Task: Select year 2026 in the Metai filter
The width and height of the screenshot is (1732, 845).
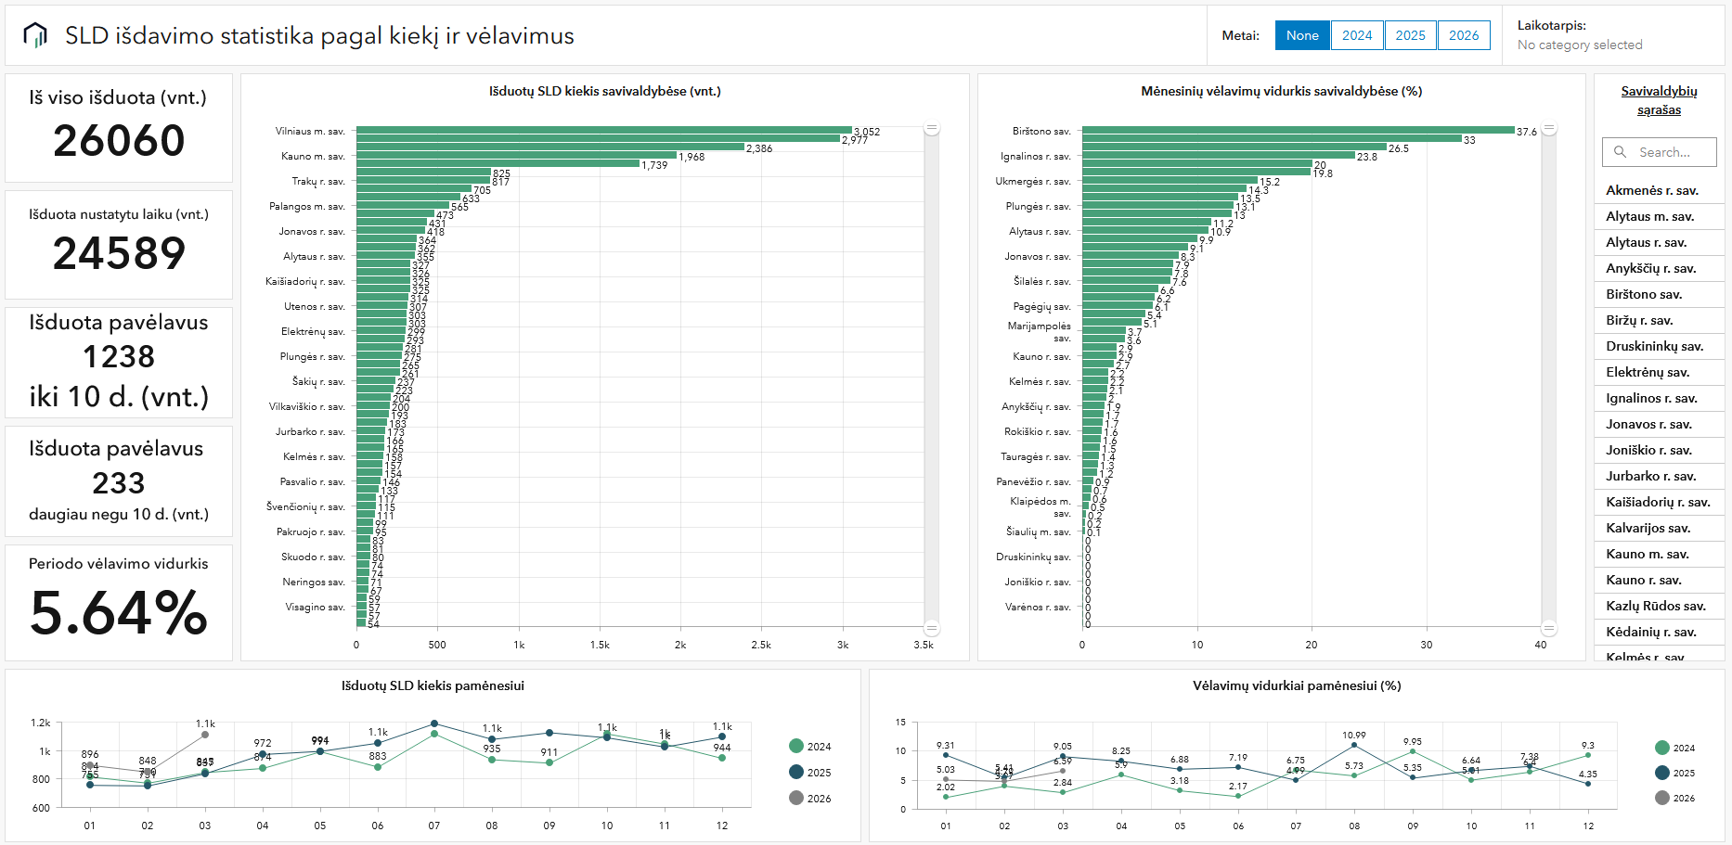Action: click(1464, 35)
